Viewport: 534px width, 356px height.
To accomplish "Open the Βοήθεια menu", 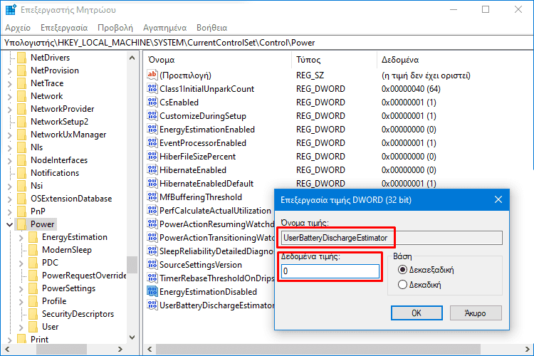I will [x=212, y=28].
